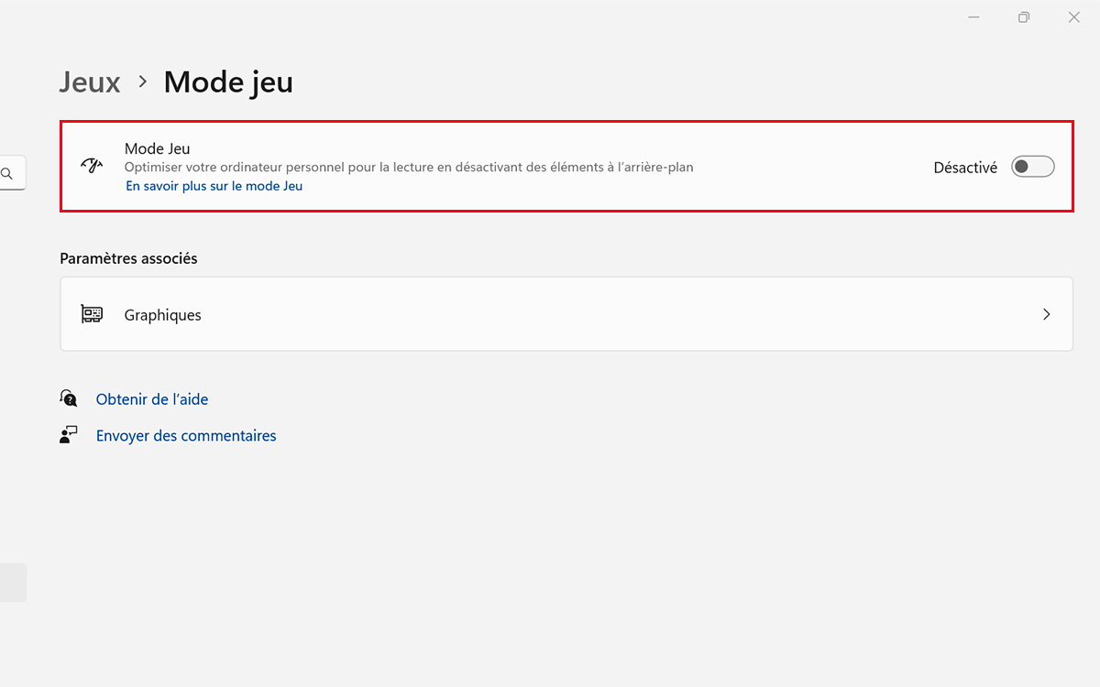Open search via the magnifier icon
1100x687 pixels.
click(x=6, y=172)
